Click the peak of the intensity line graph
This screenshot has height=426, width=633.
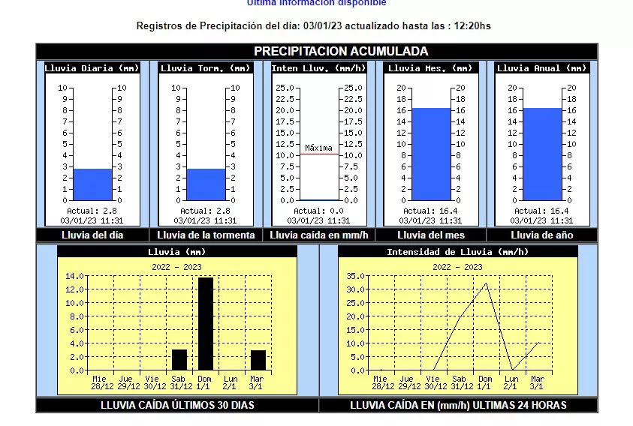pyautogui.click(x=487, y=283)
